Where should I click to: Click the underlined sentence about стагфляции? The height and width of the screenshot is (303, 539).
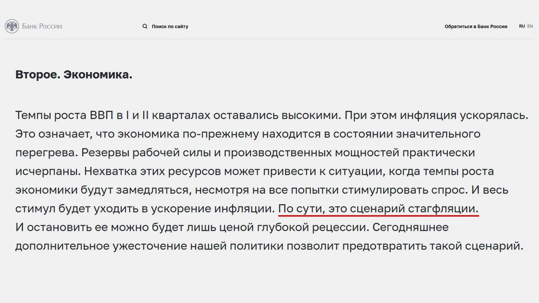(x=378, y=209)
